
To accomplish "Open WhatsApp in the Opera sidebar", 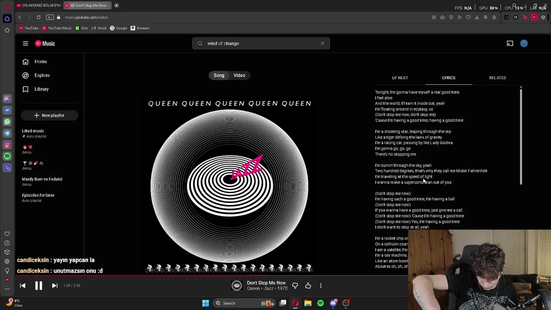I will [7, 122].
